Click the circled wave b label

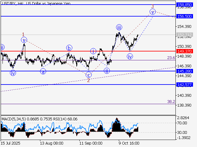pos(69,48)
